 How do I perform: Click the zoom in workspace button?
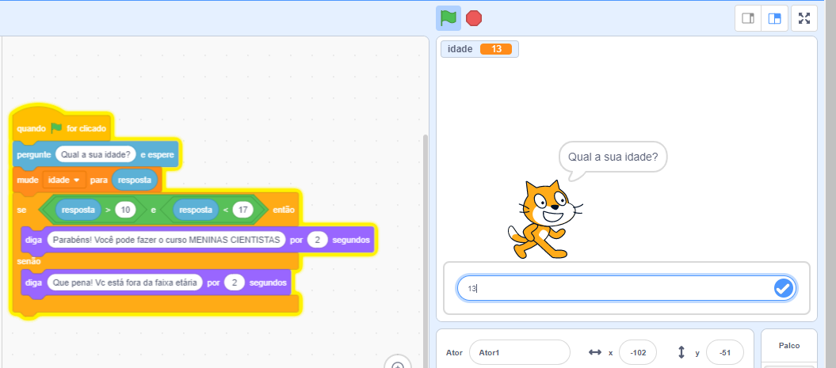tap(398, 365)
